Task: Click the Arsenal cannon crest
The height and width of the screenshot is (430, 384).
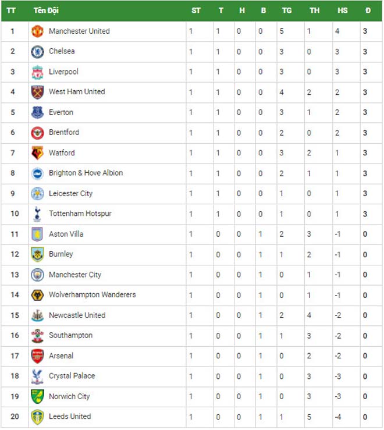Action: [37, 356]
